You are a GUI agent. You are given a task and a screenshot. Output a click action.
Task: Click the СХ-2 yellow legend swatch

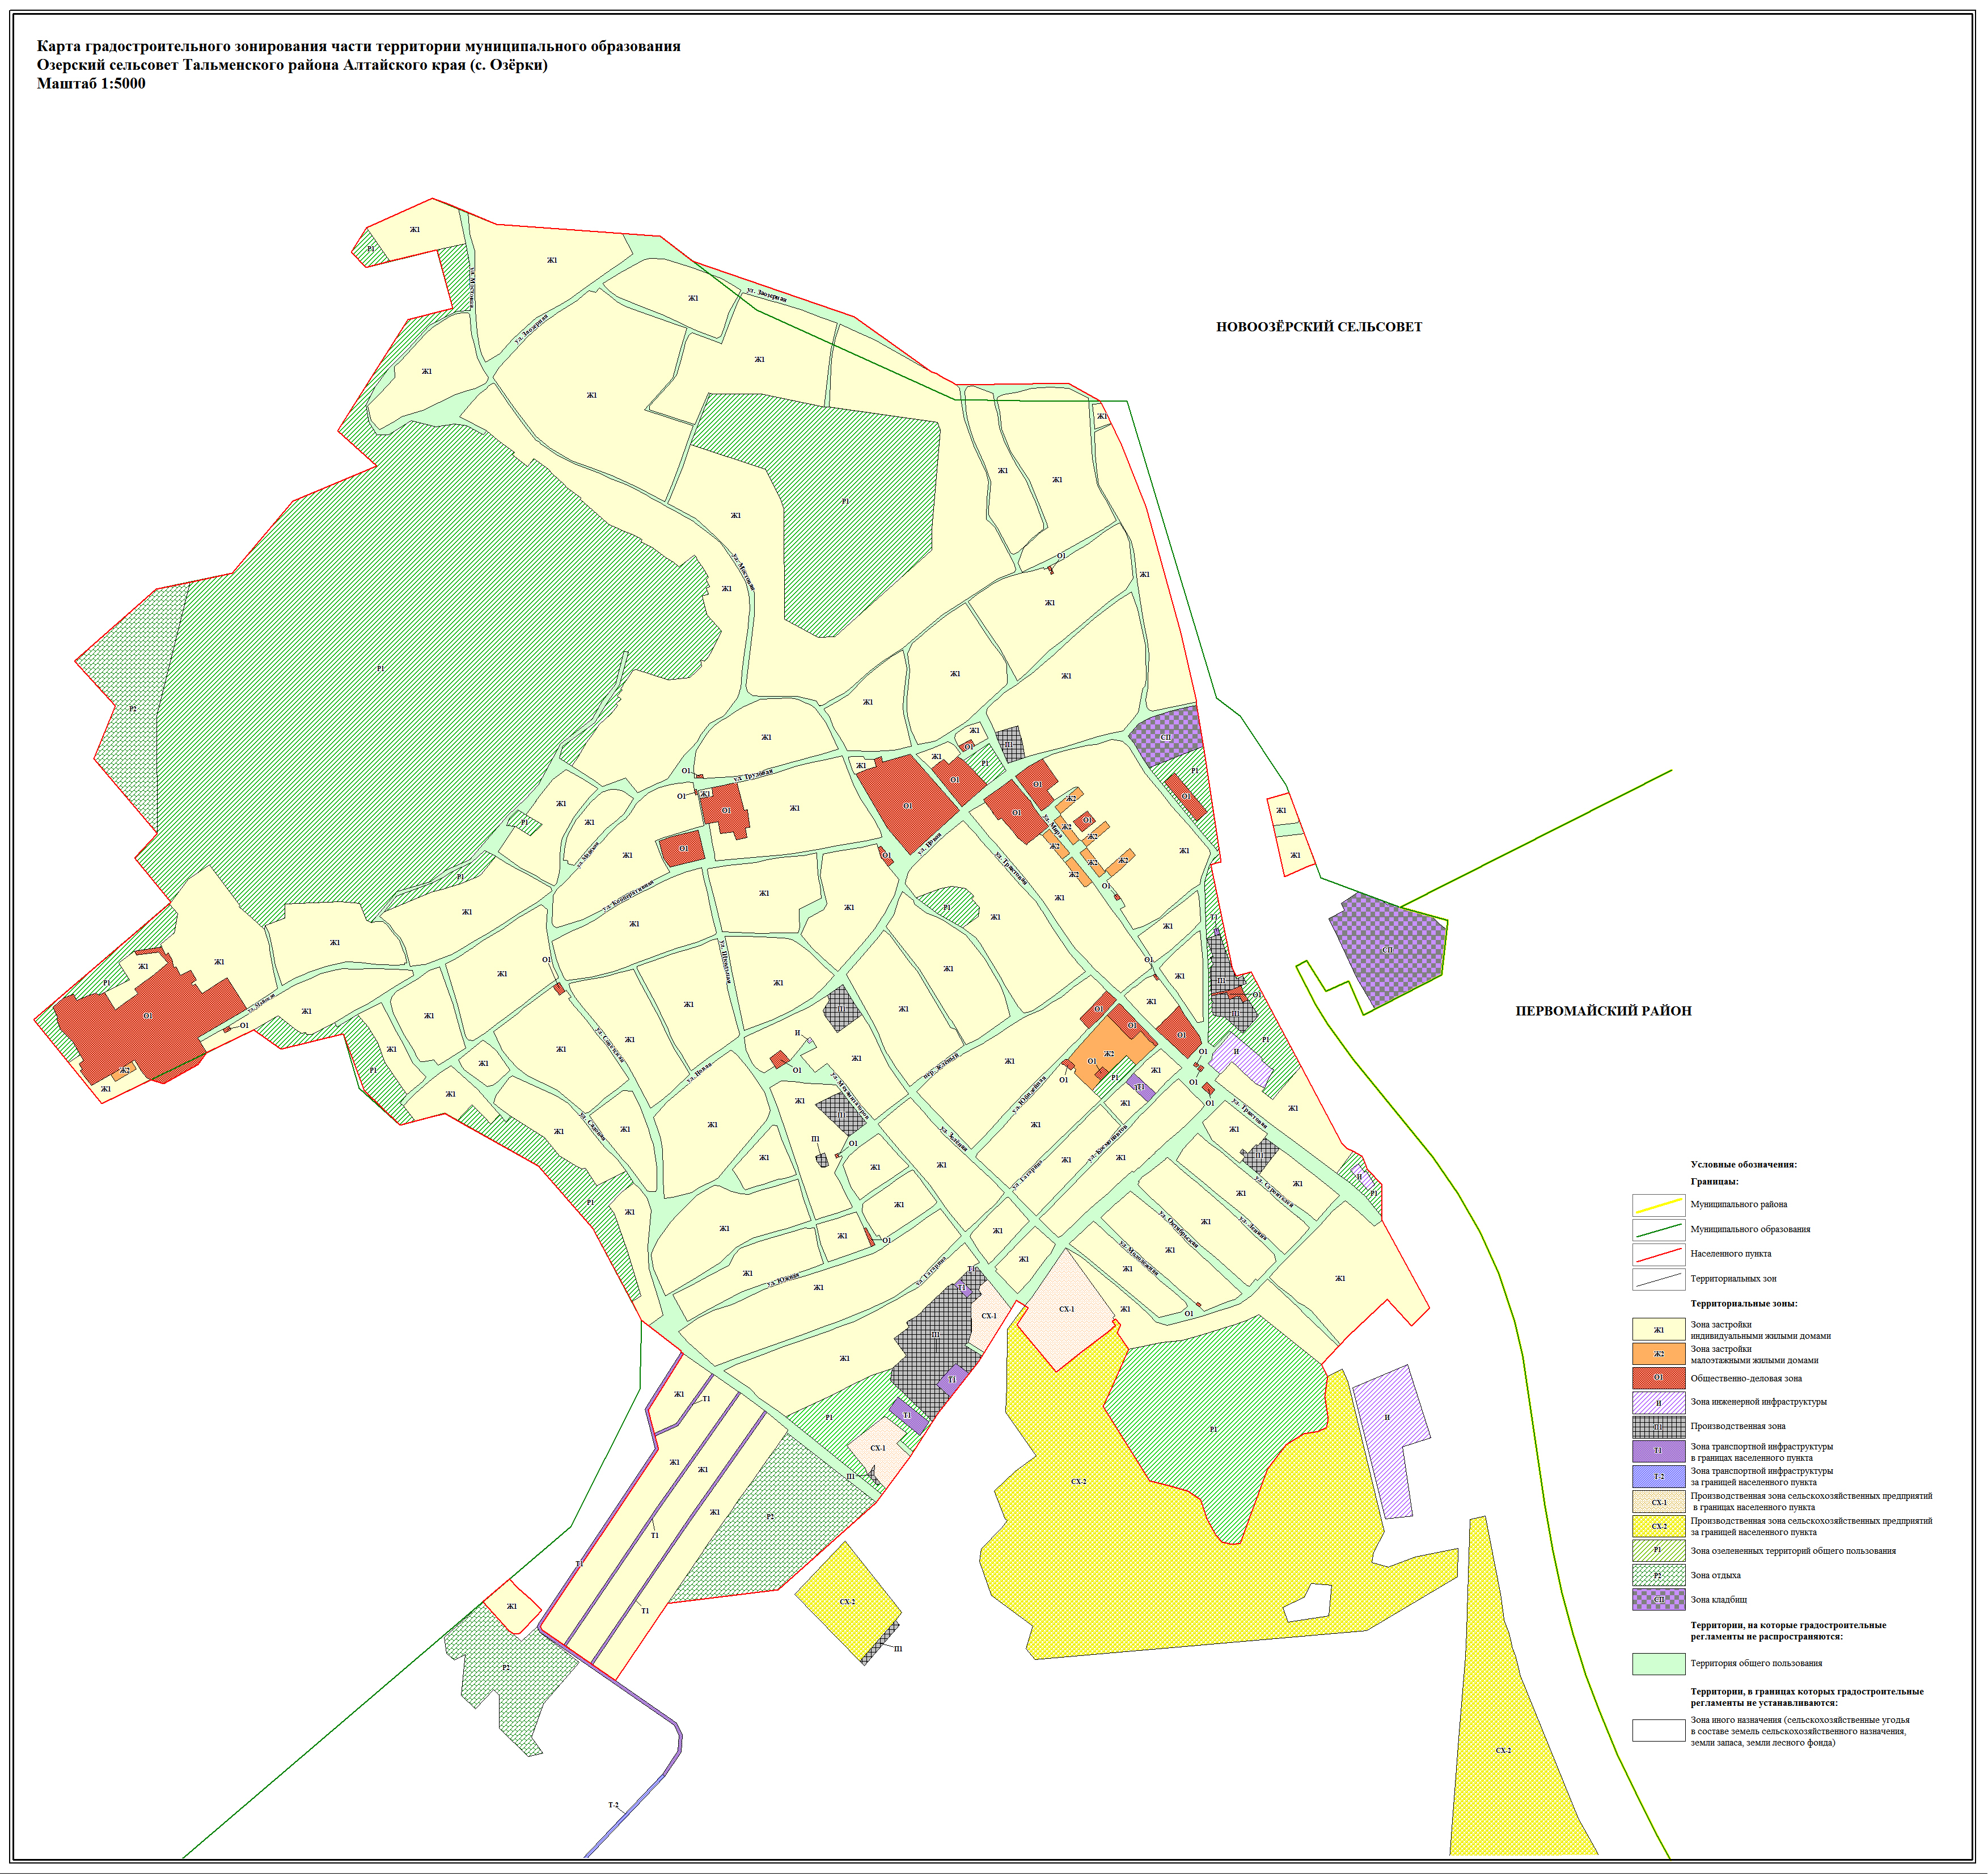coord(1658,1526)
